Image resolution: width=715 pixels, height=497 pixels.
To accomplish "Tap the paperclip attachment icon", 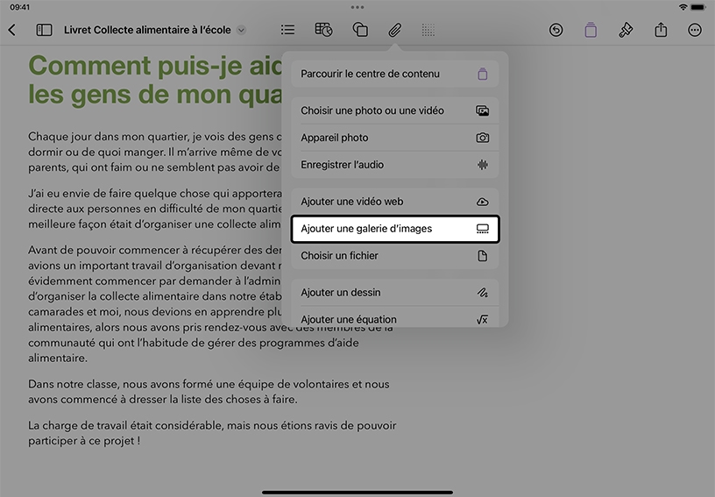I will [395, 30].
